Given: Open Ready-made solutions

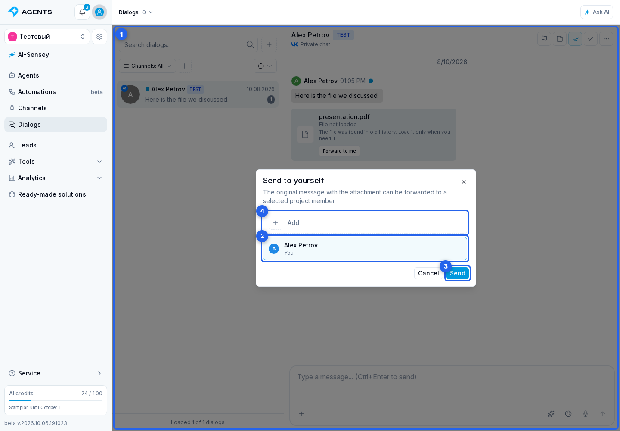Looking at the screenshot, I should (56, 194).
